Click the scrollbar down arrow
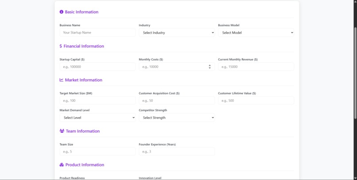Viewport: 357px width, 180px height. (x=355, y=177)
